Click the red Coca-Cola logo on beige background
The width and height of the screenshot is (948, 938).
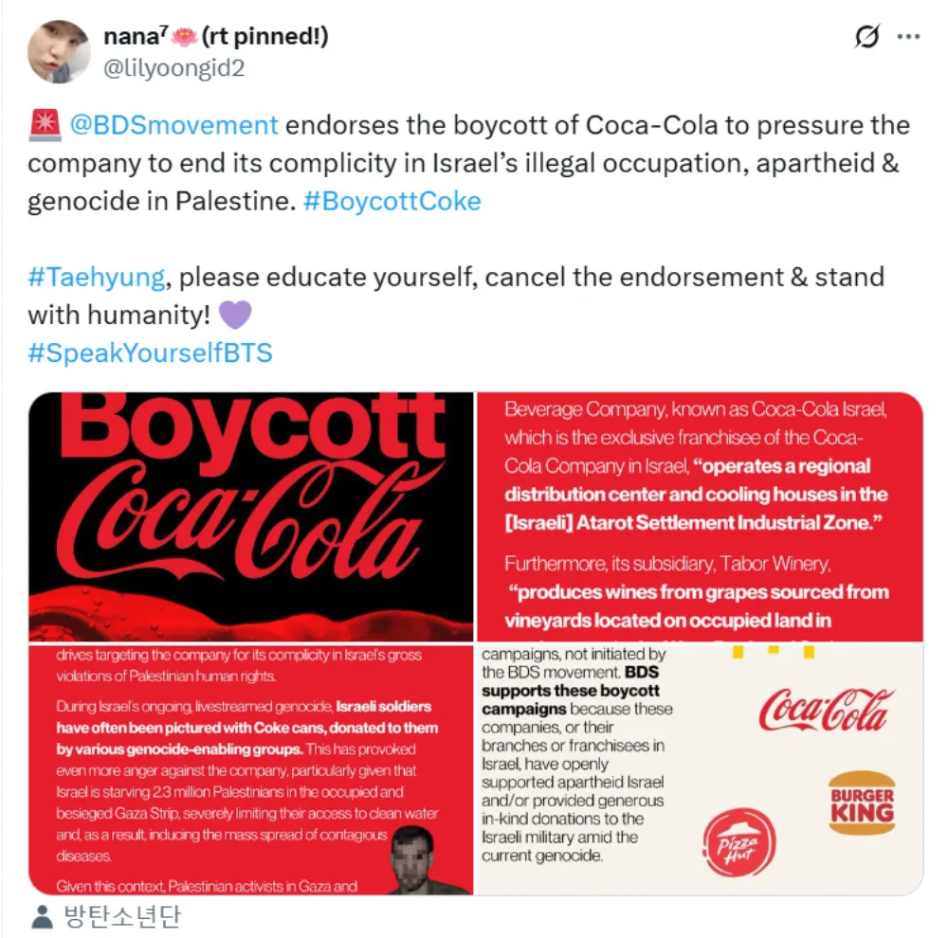[826, 711]
